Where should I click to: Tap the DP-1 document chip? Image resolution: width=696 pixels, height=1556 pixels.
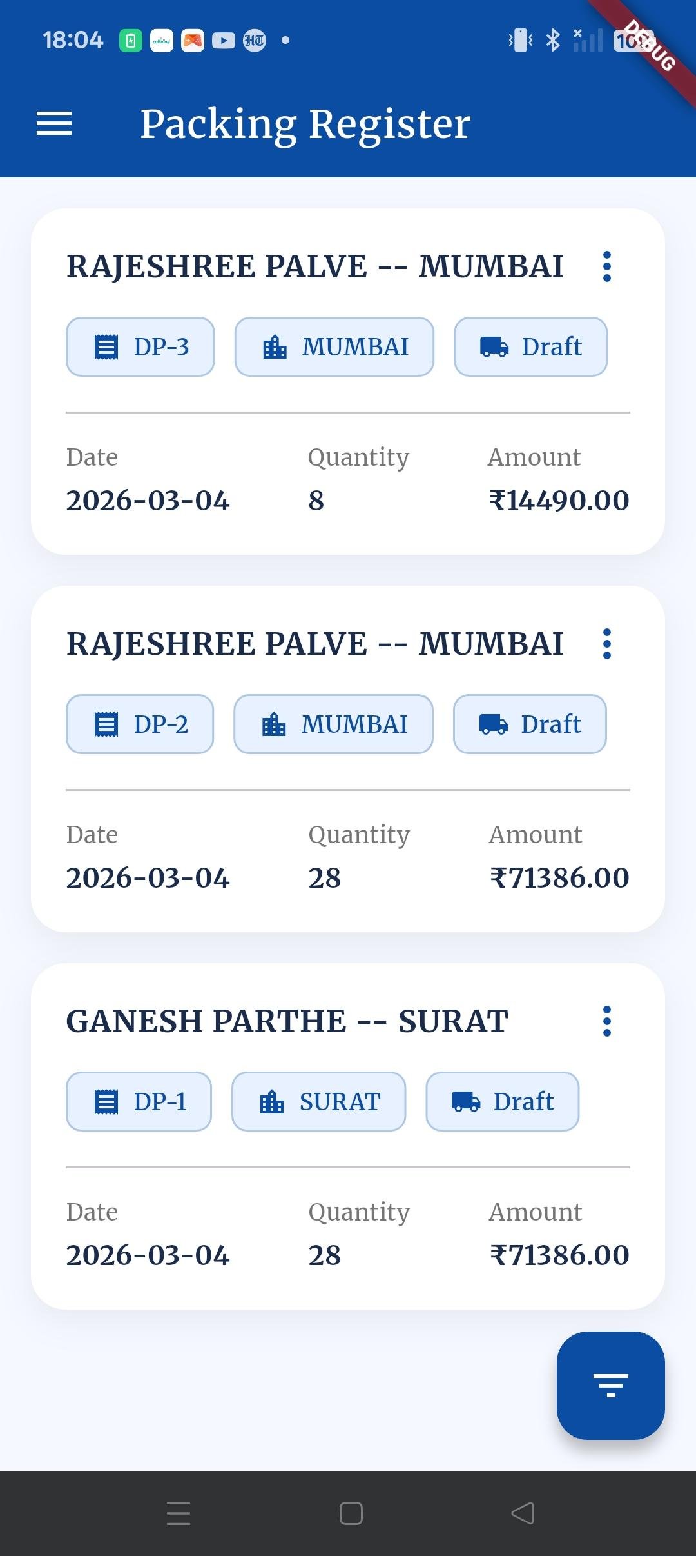pos(139,1102)
